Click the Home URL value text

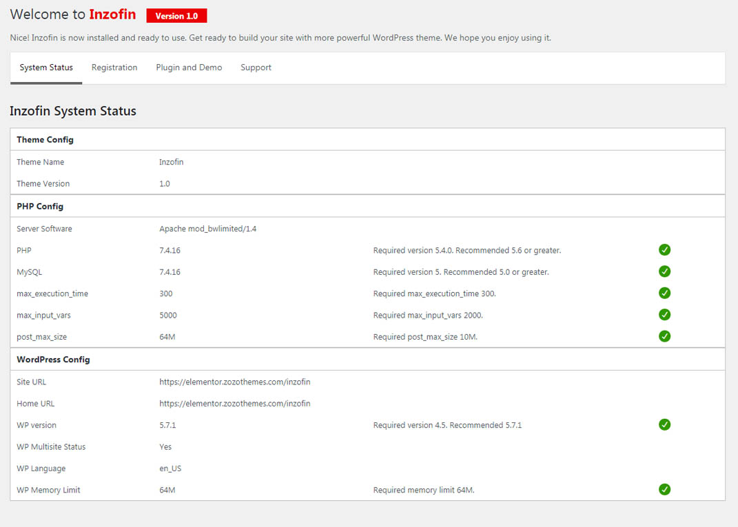coord(234,404)
